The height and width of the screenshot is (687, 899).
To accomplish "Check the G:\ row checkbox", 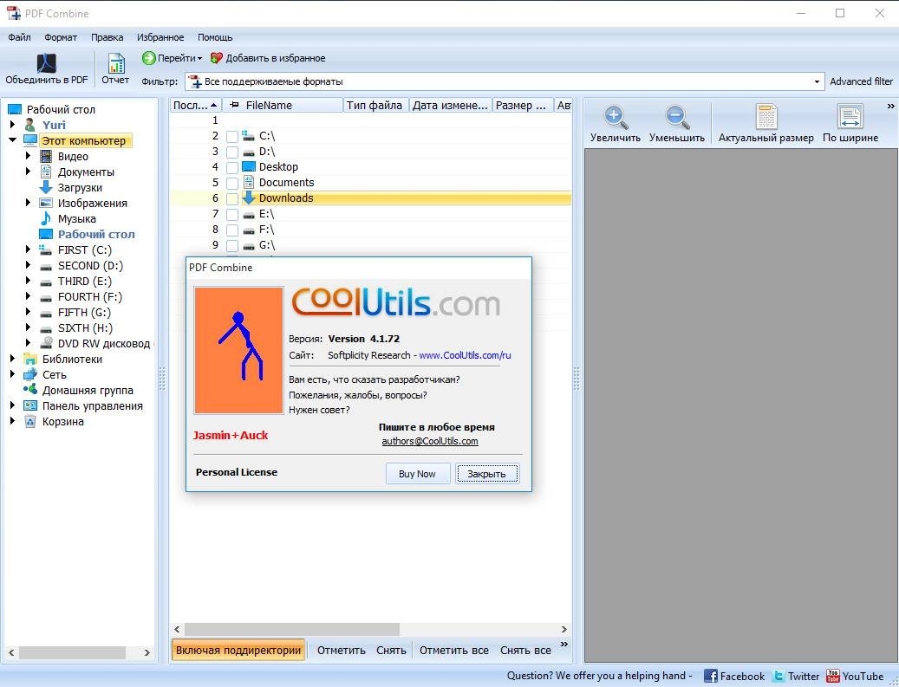I will [x=231, y=246].
